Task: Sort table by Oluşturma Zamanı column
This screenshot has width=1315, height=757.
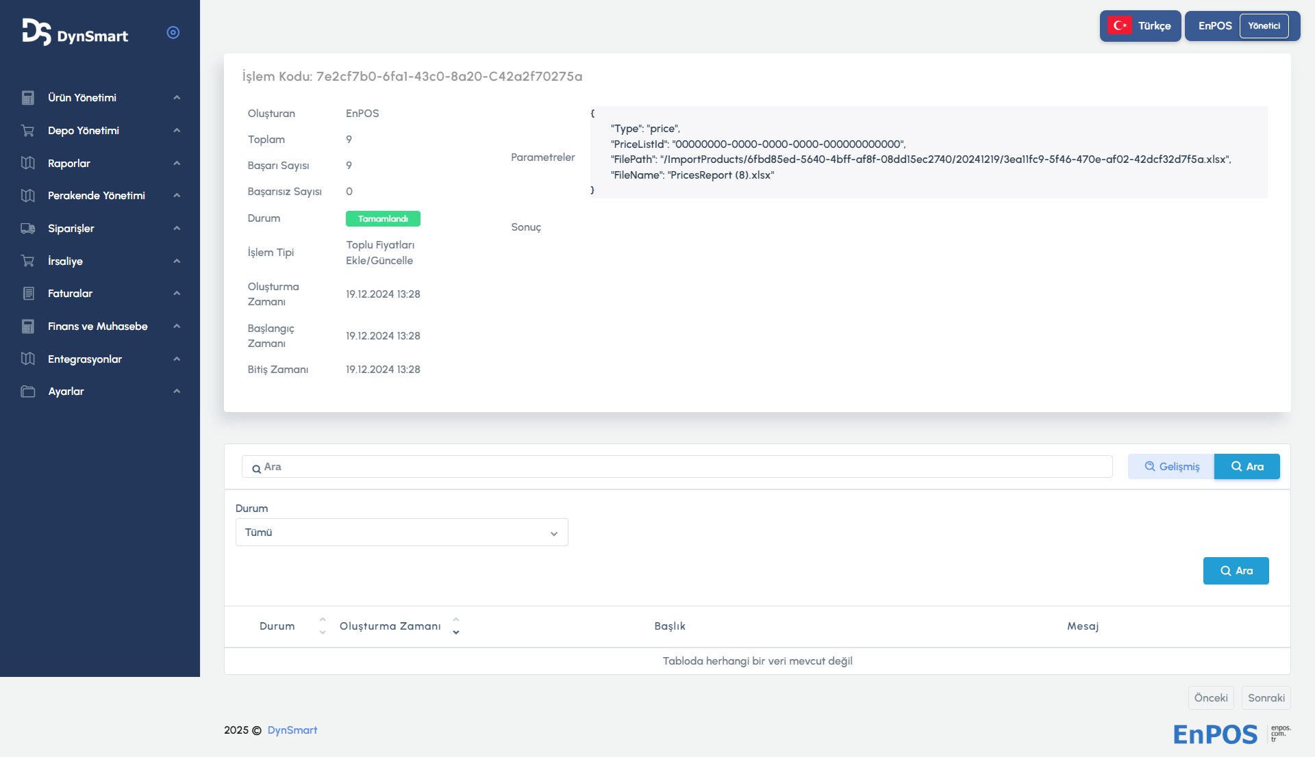Action: click(x=390, y=626)
